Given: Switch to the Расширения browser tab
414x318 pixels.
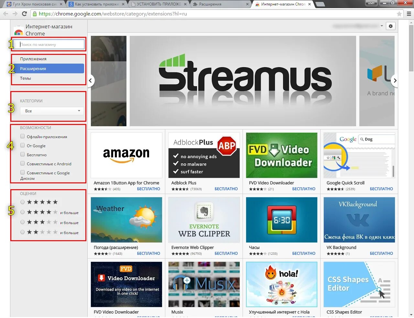Looking at the screenshot, I should pos(221,4).
